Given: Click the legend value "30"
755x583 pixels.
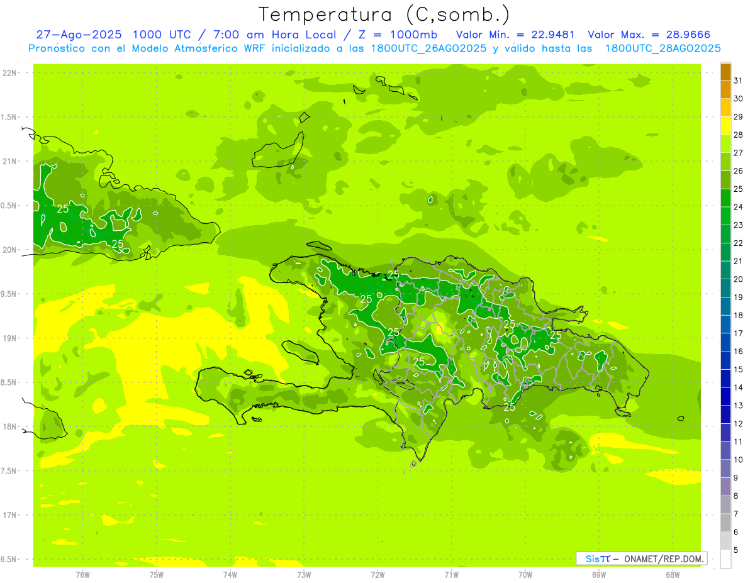Looking at the screenshot, I should (738, 99).
